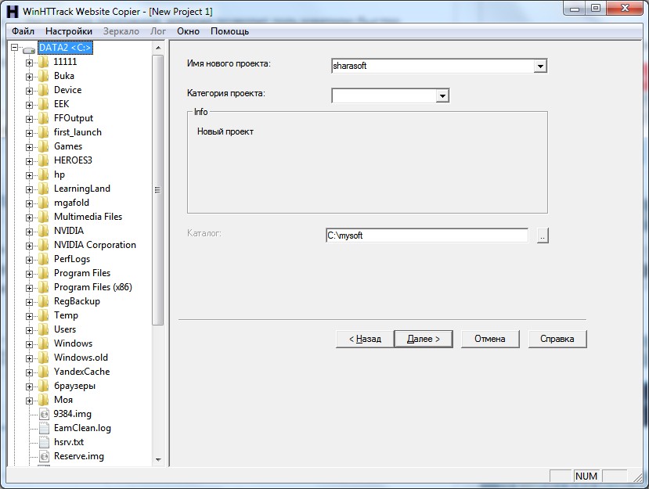Open the project category dropdown arrow
The image size is (649, 489).
click(442, 96)
